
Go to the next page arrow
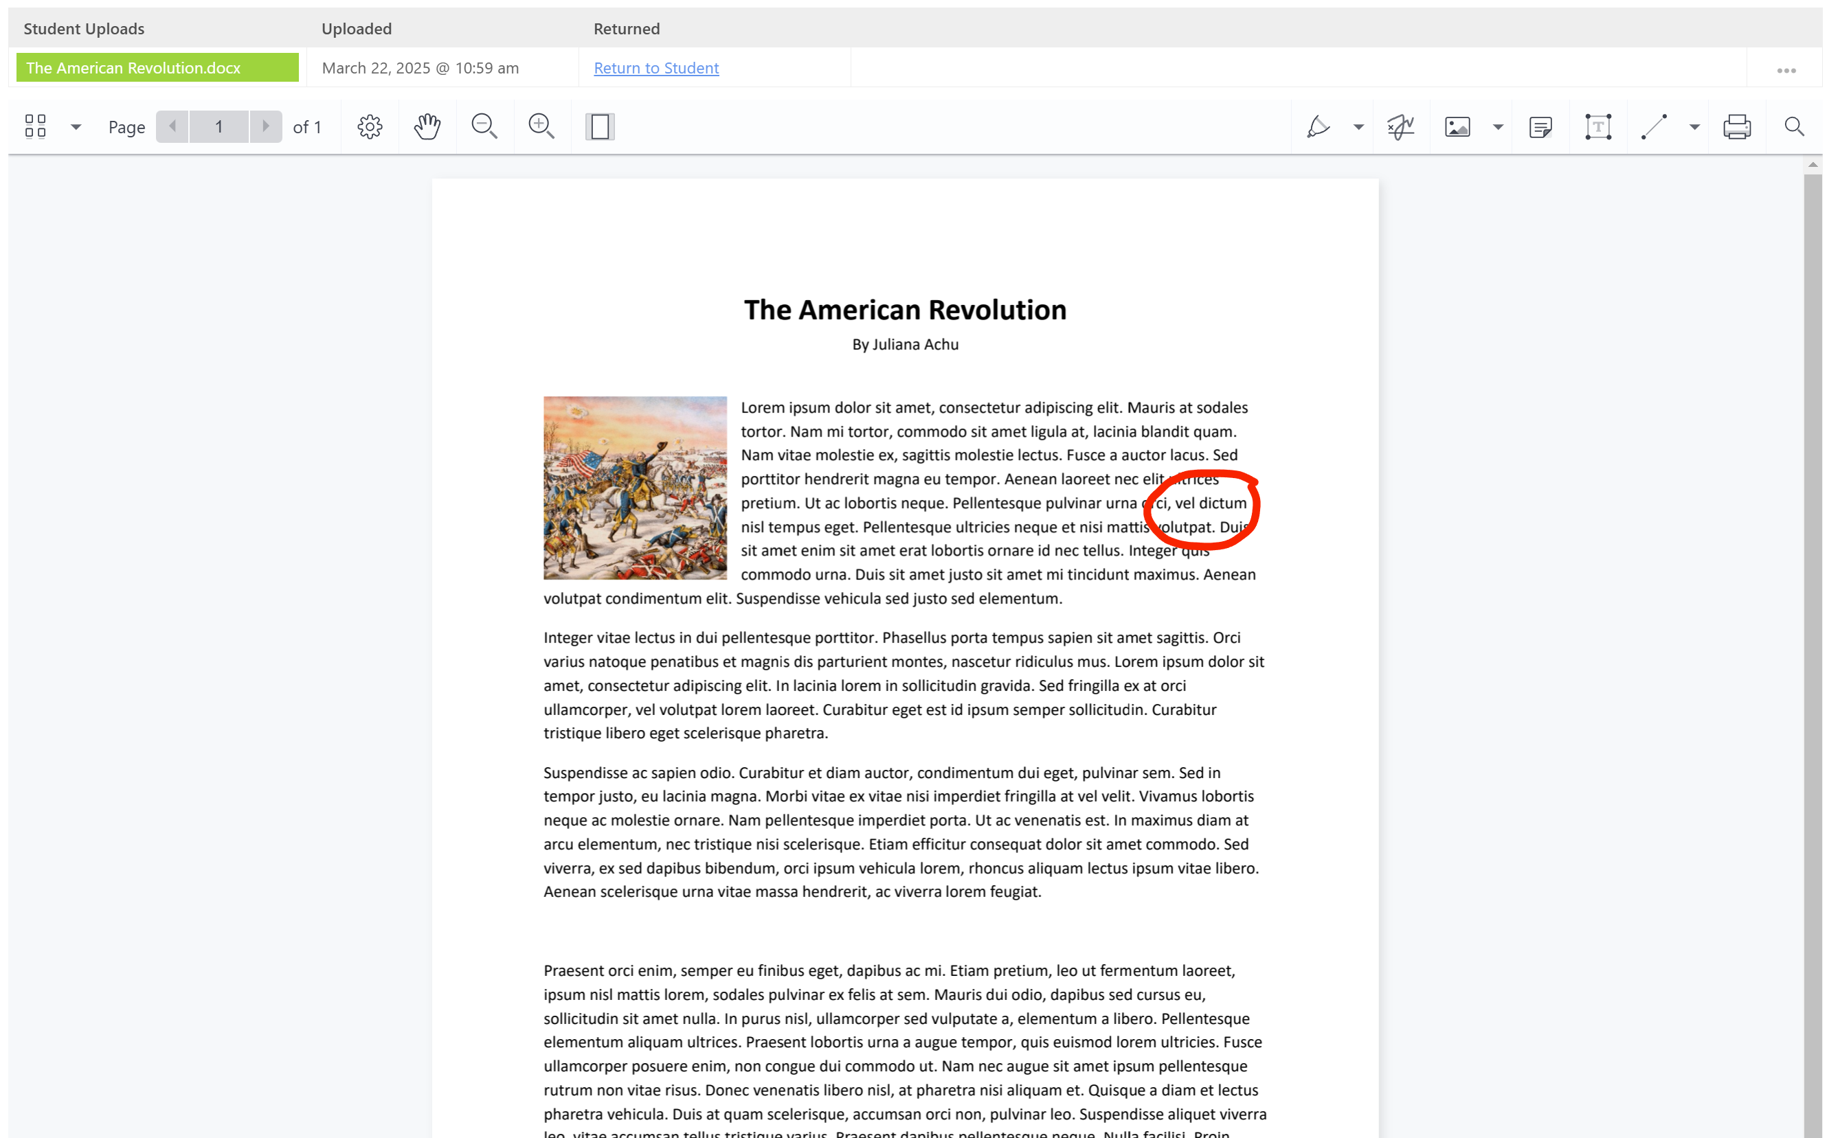[x=265, y=126]
